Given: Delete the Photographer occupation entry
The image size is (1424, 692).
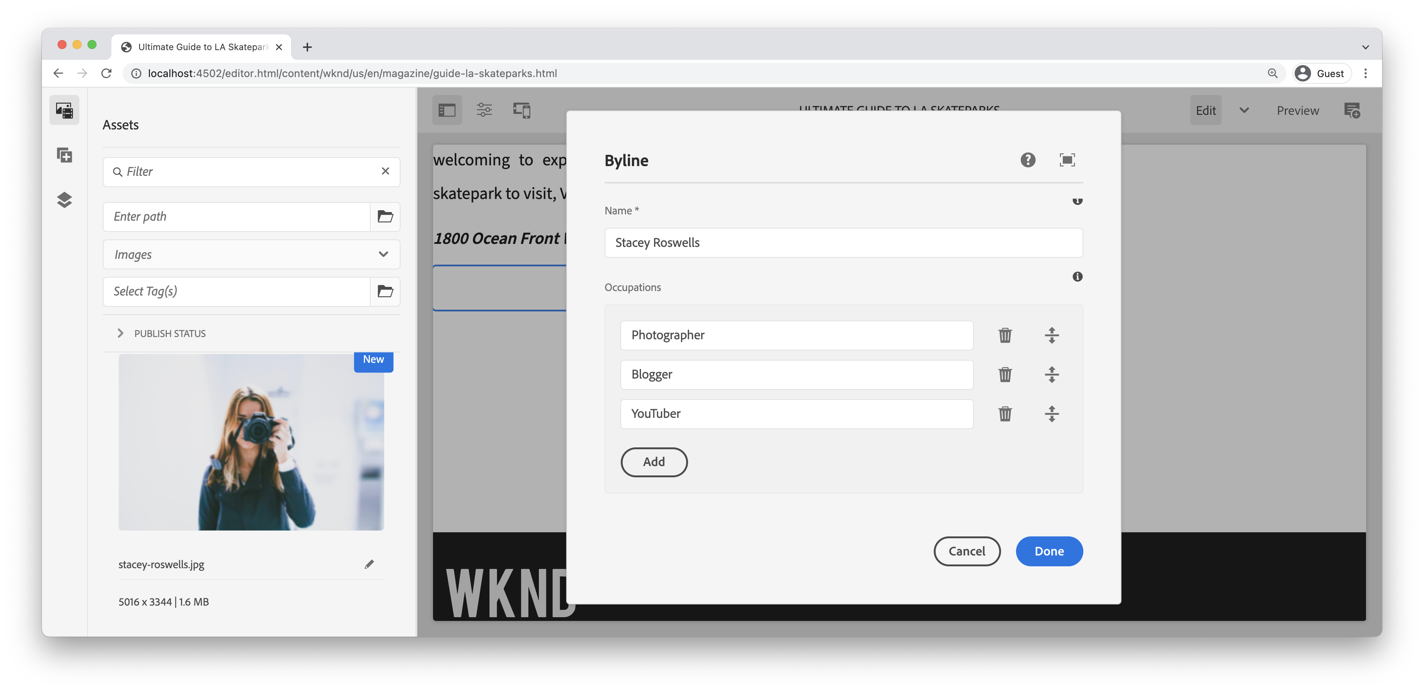Looking at the screenshot, I should 1005,335.
